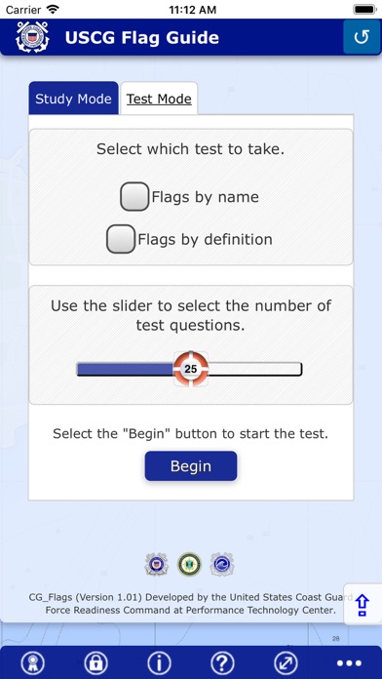The image size is (382, 679).
Task: Tap the blue up-arrow scroll-to-top button
Action: (x=363, y=605)
